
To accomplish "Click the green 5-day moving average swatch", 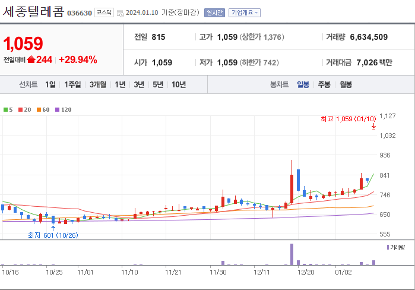I will coord(5,110).
